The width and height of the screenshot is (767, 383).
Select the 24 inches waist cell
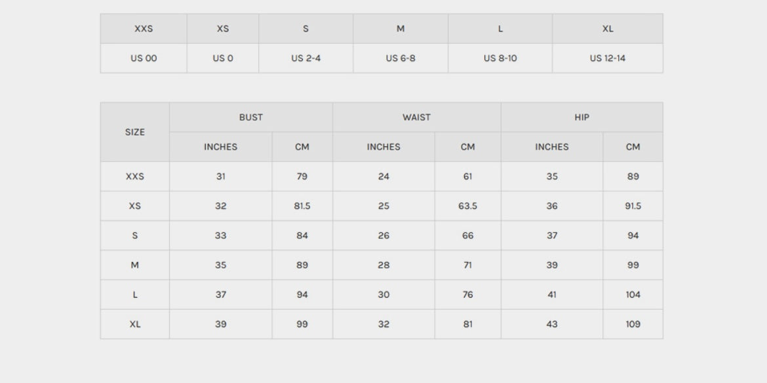(383, 176)
